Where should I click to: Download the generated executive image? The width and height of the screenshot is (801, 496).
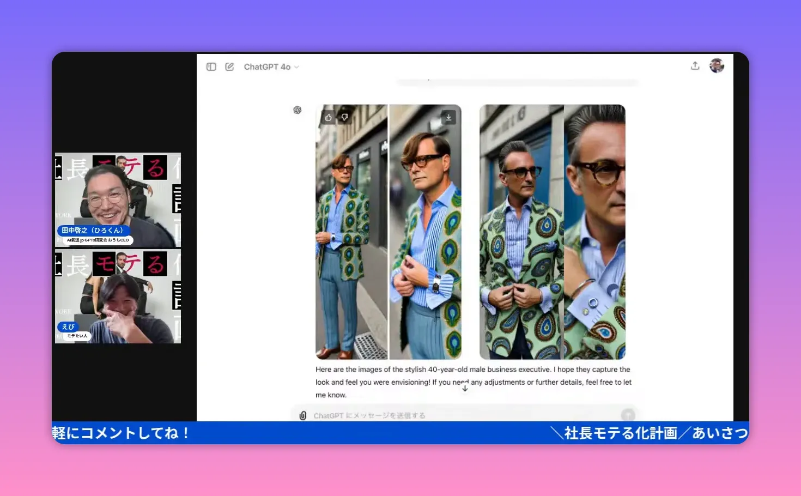click(x=448, y=117)
